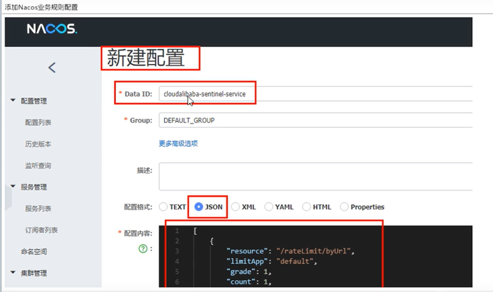Click the "resource" line in code editor
Screen dimensions: 493x292
click(x=290, y=251)
